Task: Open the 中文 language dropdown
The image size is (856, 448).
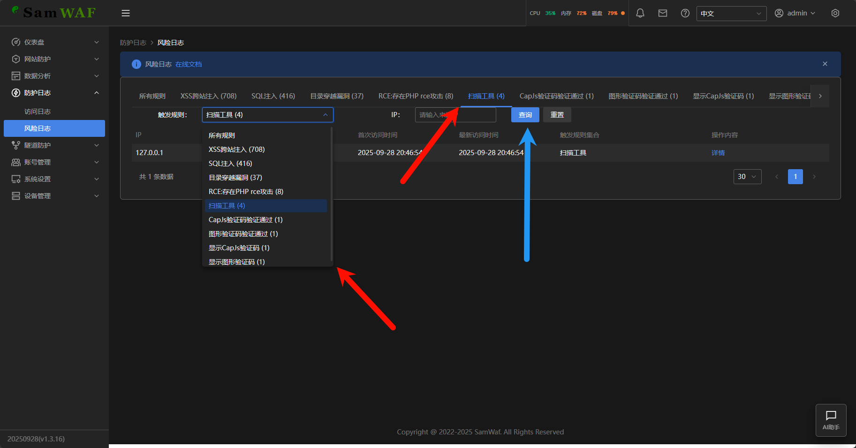Action: coord(731,14)
